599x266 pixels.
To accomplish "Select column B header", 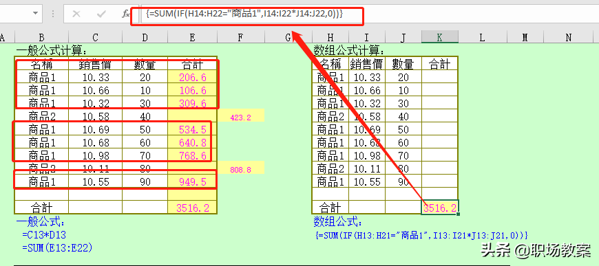I will point(41,37).
